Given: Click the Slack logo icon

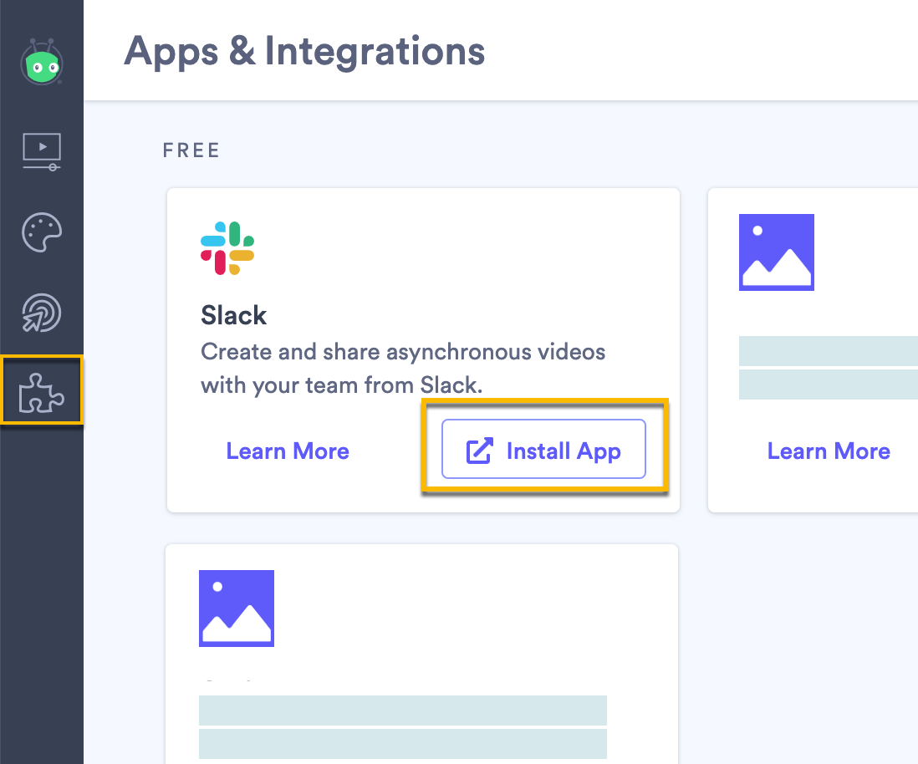Looking at the screenshot, I should click(x=227, y=248).
